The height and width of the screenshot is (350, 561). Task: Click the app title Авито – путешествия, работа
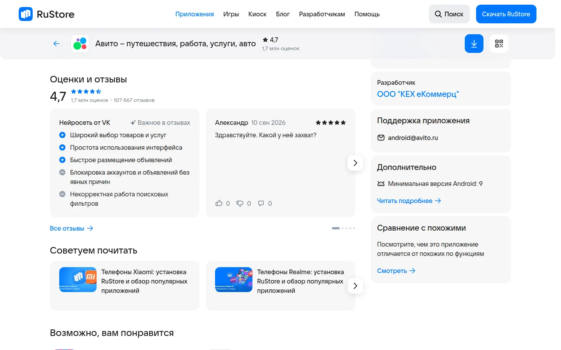176,44
